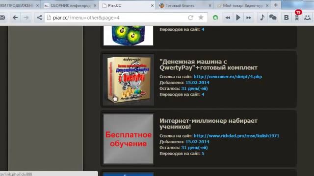The width and height of the screenshot is (314, 176).
Task: Go back with the left arrow button
Action: (x=15, y=18)
